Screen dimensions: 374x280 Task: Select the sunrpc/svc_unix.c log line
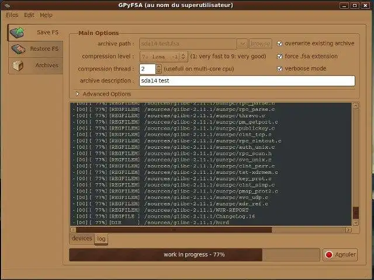pos(172,160)
